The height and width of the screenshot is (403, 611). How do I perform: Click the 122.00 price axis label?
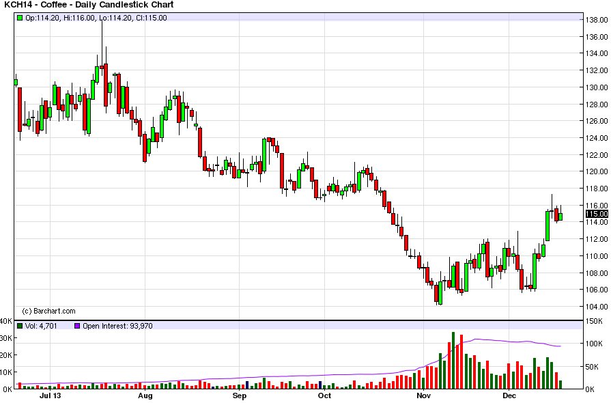(x=597, y=155)
